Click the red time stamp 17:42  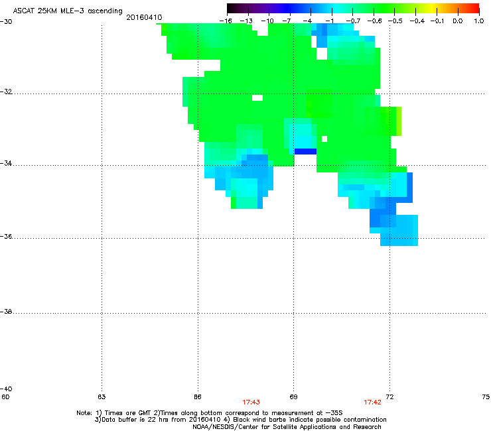coord(372,402)
